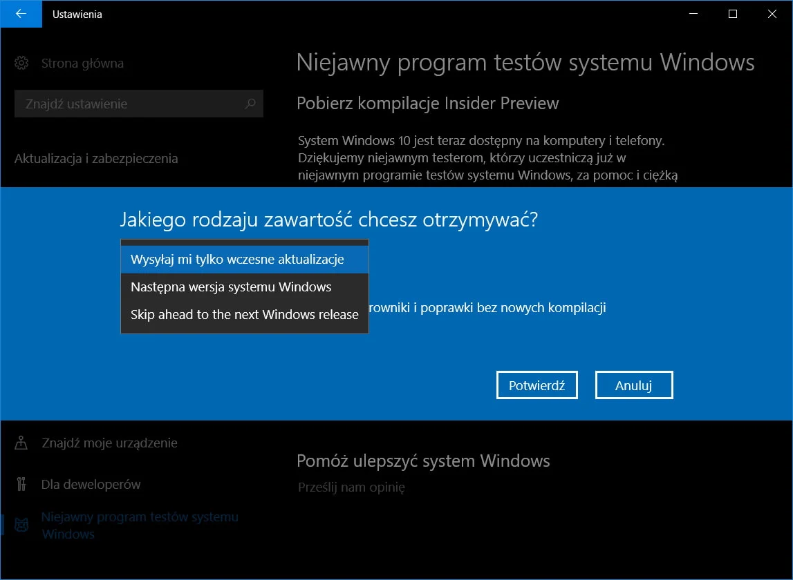Click the Windows Insider program icon

click(x=21, y=525)
